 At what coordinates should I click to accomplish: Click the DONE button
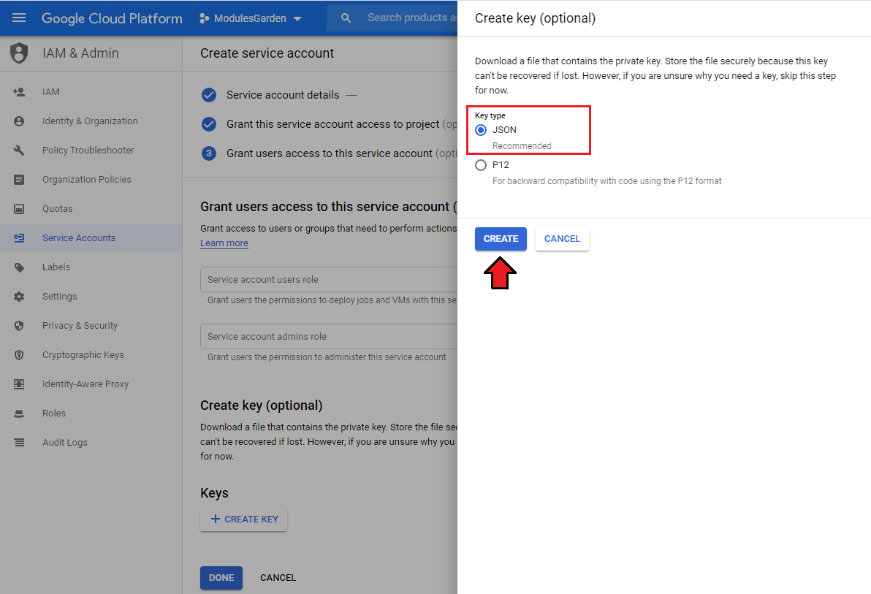[221, 578]
